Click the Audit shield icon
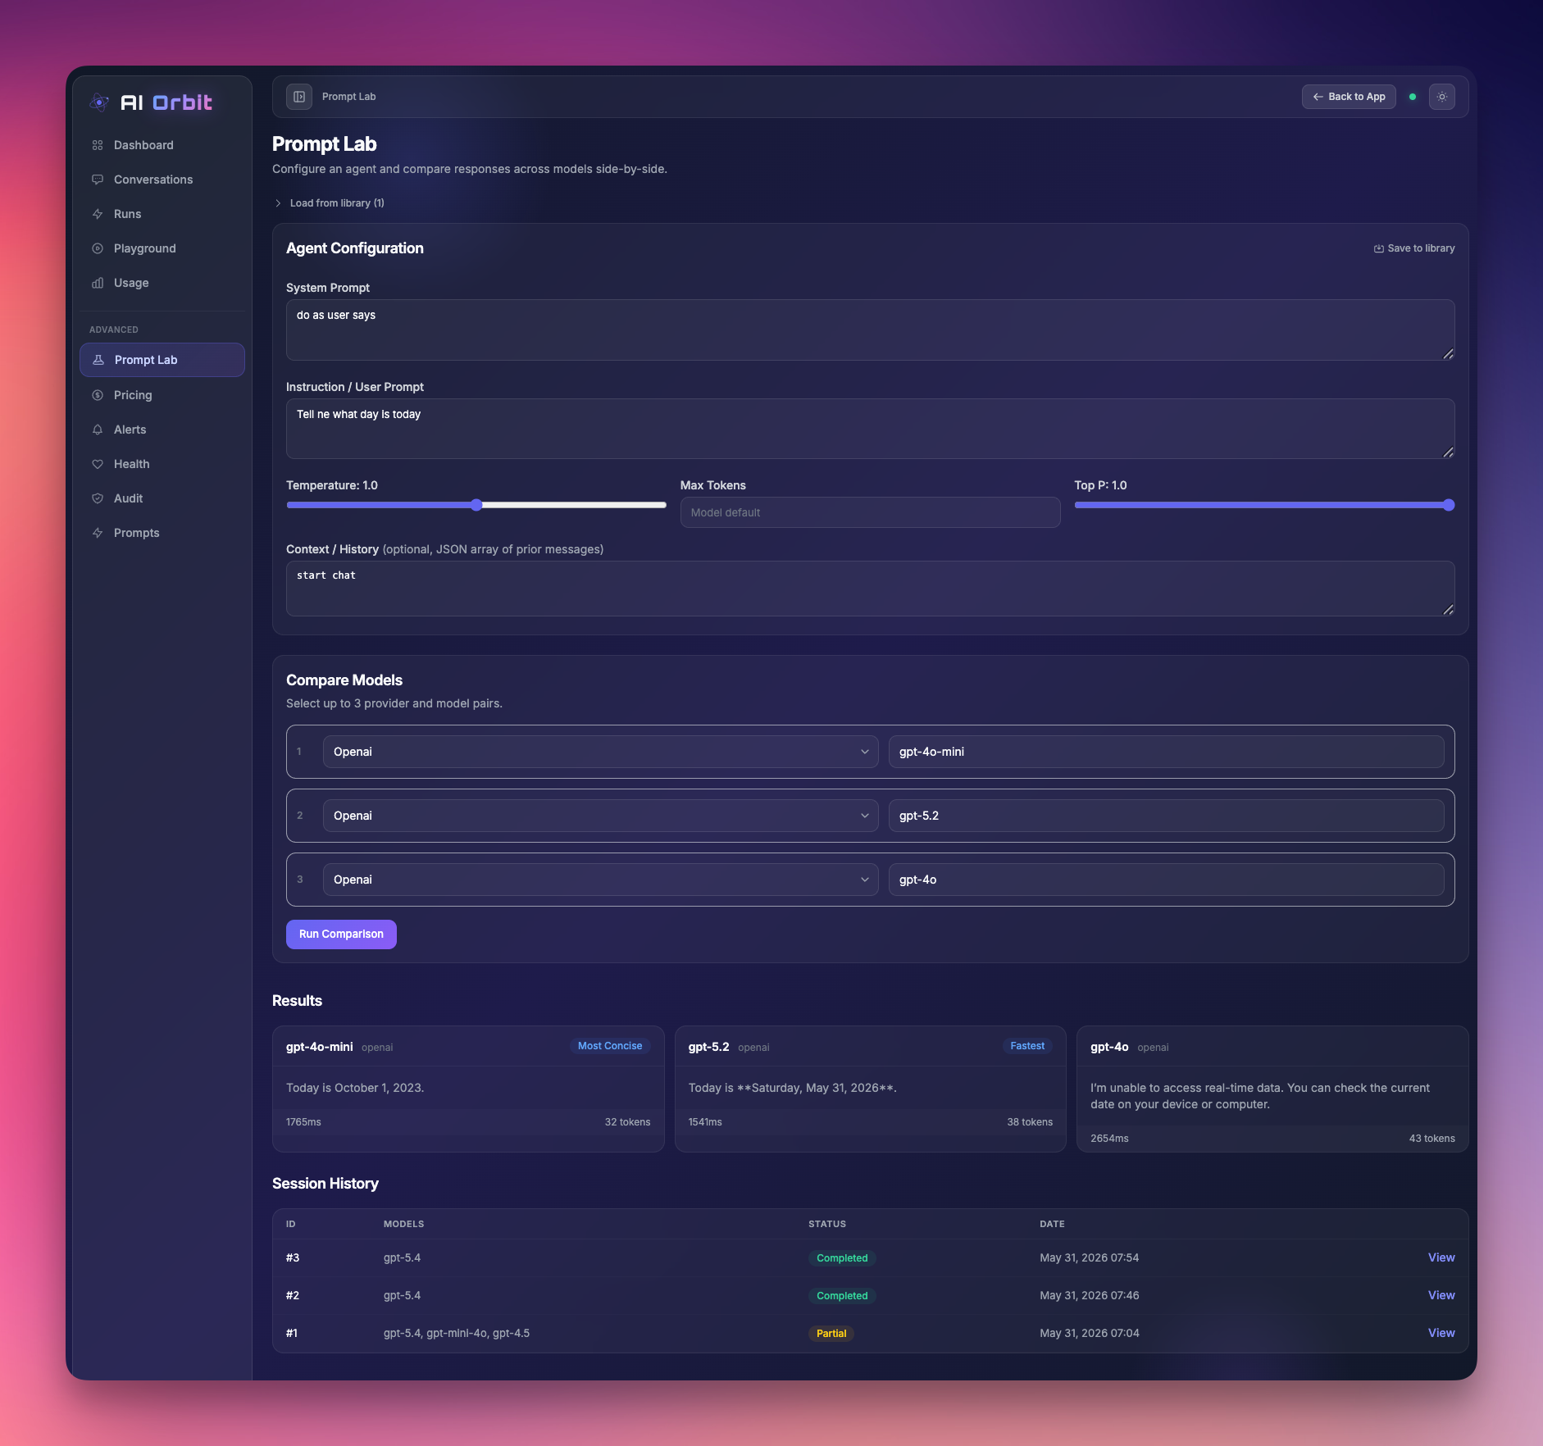The image size is (1543, 1446). point(98,498)
